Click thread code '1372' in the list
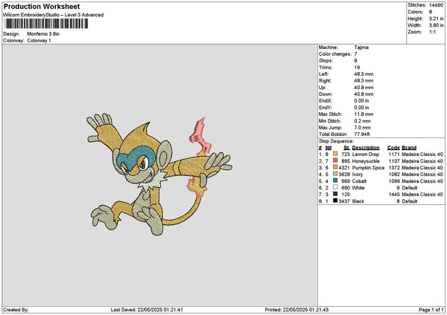The width and height of the screenshot is (447, 315). pos(394,168)
